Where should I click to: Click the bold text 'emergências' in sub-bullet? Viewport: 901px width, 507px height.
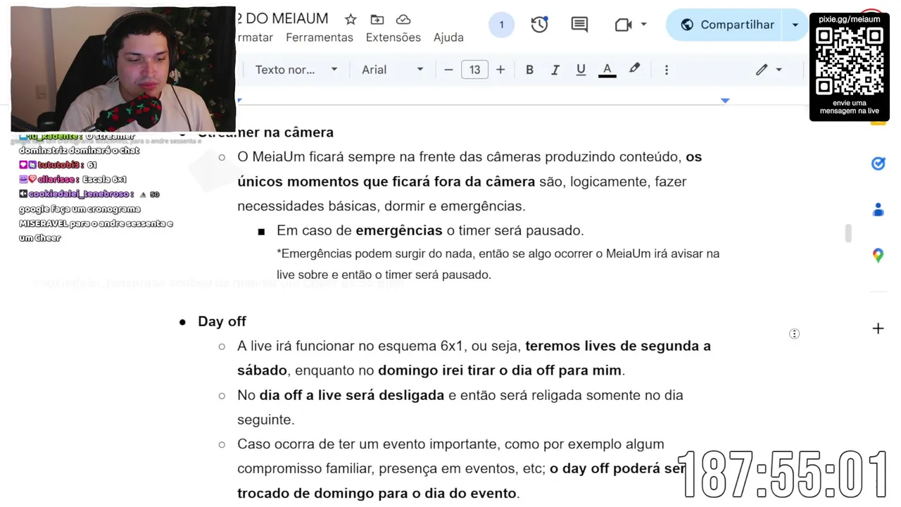tap(398, 230)
